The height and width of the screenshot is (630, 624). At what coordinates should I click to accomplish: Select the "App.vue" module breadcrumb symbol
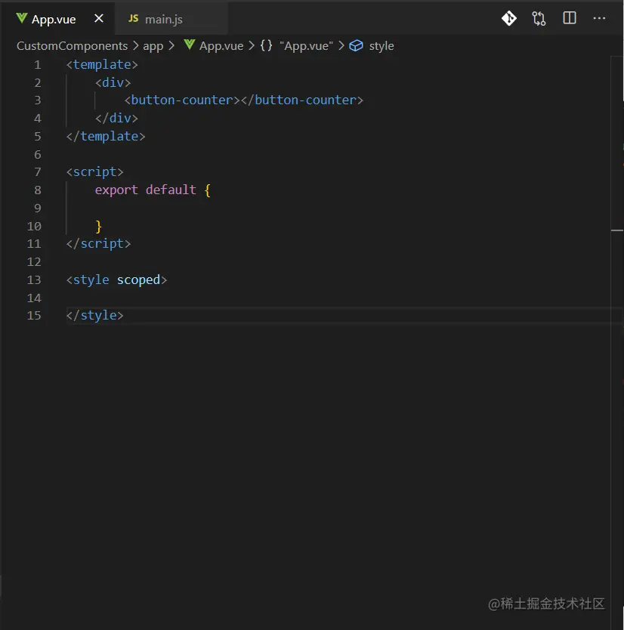click(x=306, y=46)
